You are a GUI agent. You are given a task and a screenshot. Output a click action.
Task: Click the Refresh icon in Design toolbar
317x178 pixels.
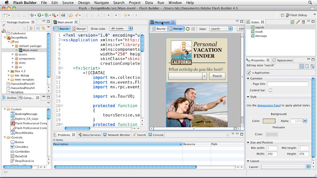pos(188,29)
